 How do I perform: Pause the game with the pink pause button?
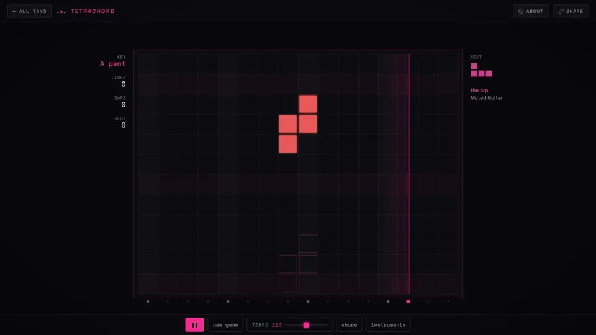194,324
